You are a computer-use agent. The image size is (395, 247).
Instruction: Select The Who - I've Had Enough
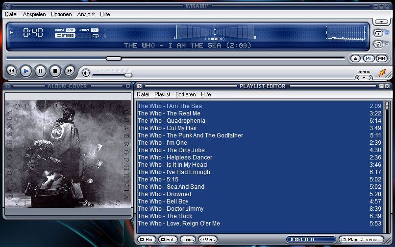[259, 172]
